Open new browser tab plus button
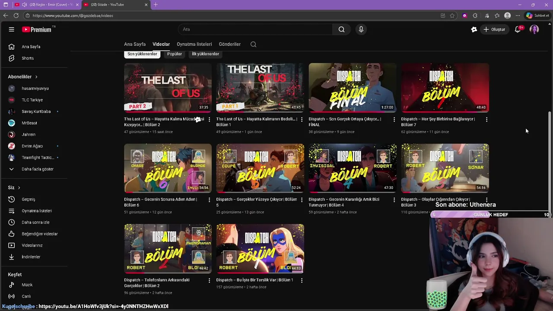553x311 pixels. (156, 5)
